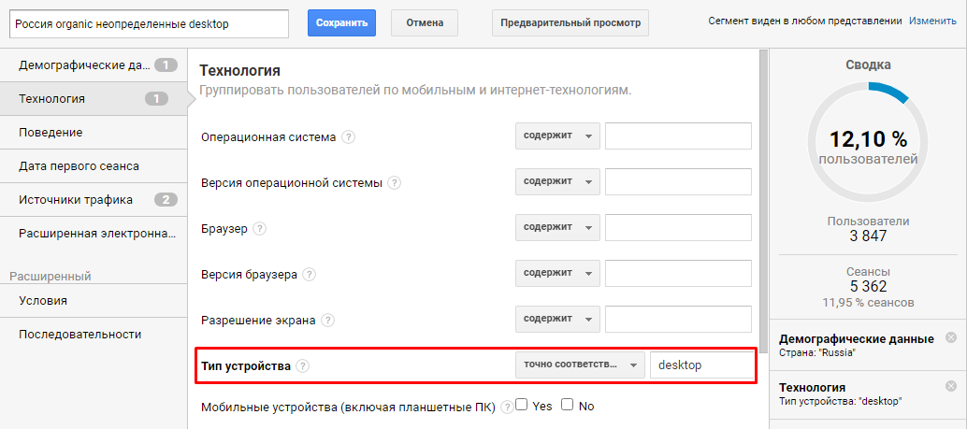The width and height of the screenshot is (967, 429).
Task: Open the Браузер содержит operator dropdown
Action: [557, 227]
